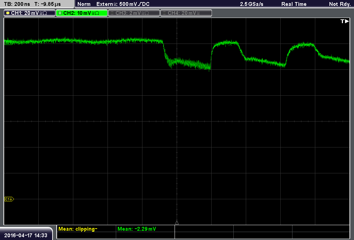Click the green Mean: -2.29 mV measurement
354x240 pixels.
coord(137,229)
